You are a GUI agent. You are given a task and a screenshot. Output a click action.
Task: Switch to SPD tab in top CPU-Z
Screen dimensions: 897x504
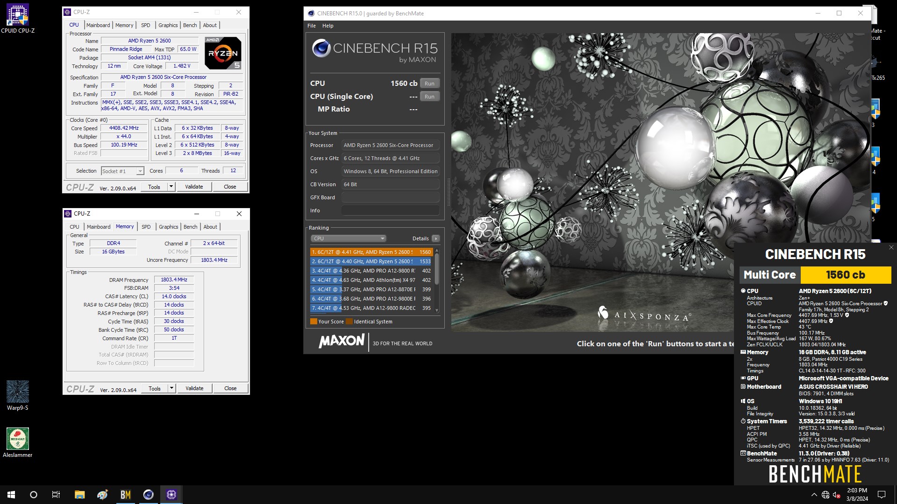coord(146,25)
